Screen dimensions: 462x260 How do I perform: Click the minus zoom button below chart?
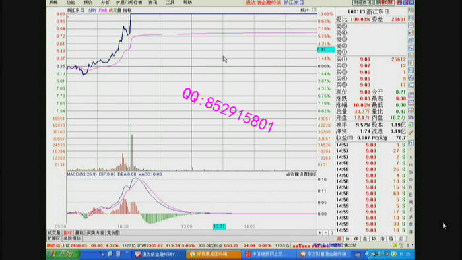326,233
